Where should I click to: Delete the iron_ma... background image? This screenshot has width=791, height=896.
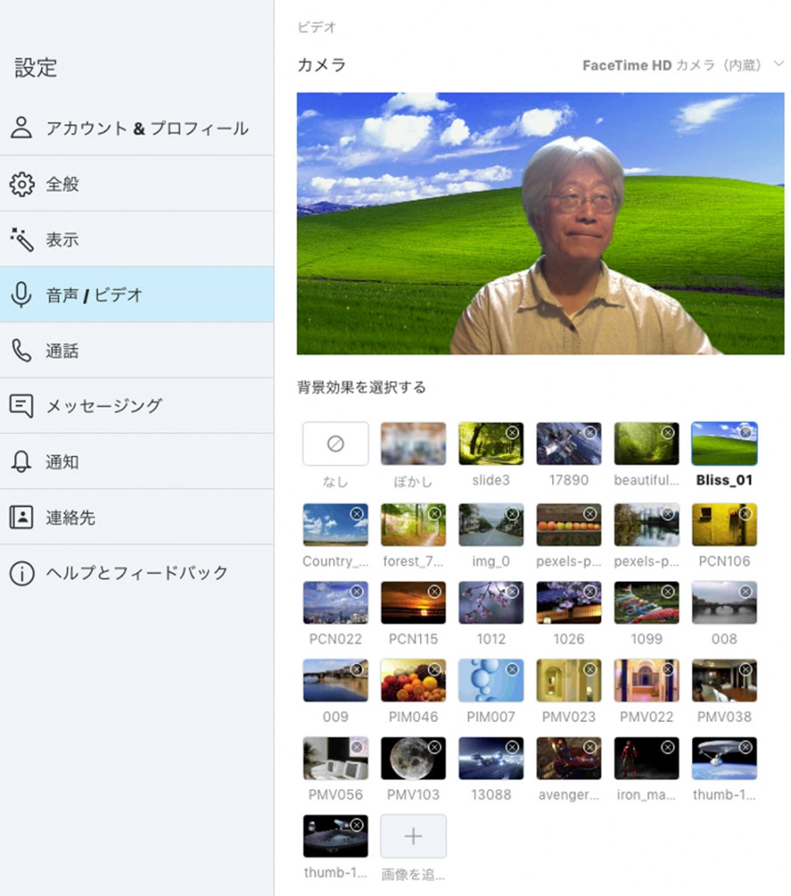[668, 747]
